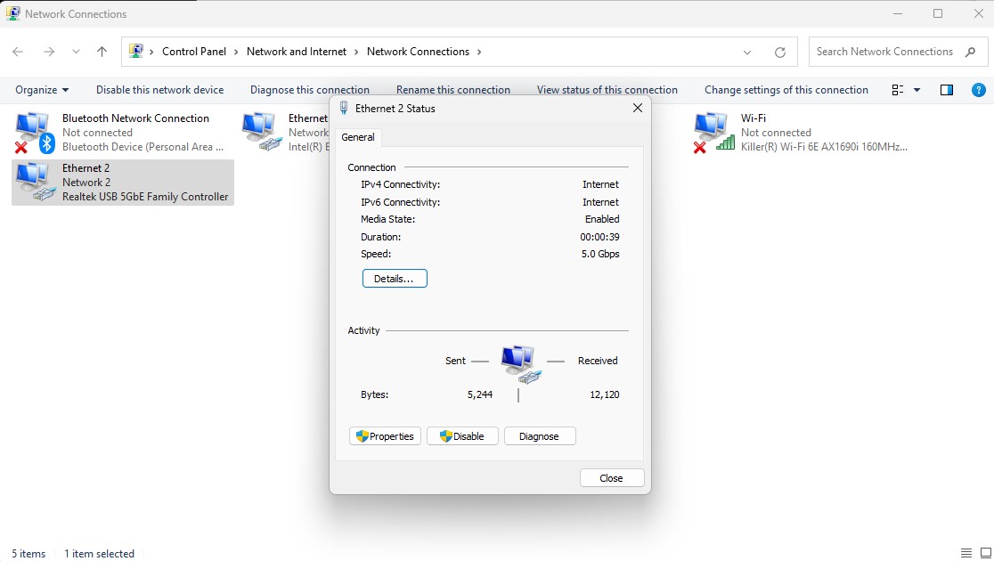Image resolution: width=994 pixels, height=561 pixels.
Task: Select the Wi-Fi adapter icon
Action: tap(714, 133)
